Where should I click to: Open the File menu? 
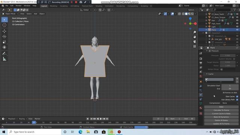pyautogui.click(x=7, y=6)
